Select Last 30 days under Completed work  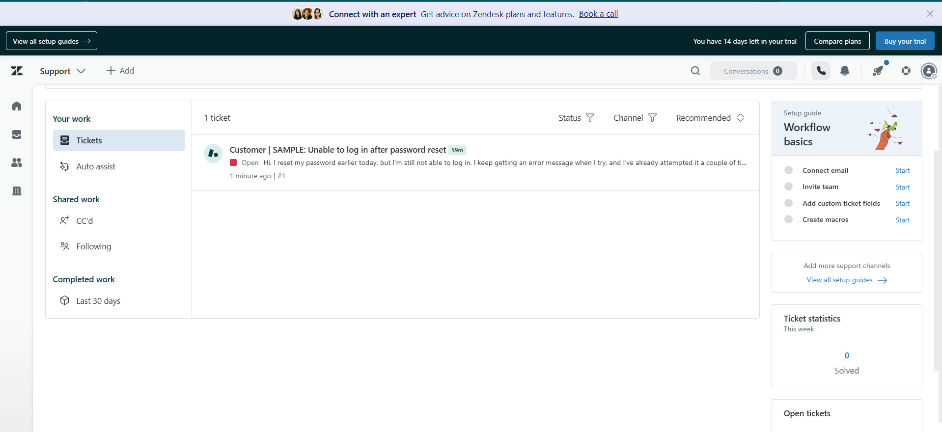(119, 301)
